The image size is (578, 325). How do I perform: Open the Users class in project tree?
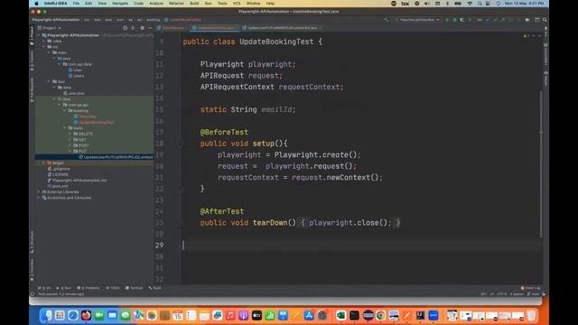pos(76,76)
